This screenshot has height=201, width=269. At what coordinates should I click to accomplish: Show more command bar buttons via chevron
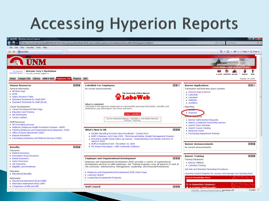pyautogui.click(x=261, y=51)
